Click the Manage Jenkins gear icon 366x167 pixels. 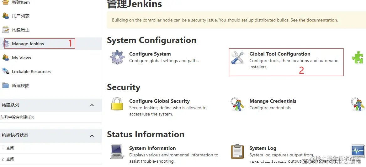[x=6, y=44]
